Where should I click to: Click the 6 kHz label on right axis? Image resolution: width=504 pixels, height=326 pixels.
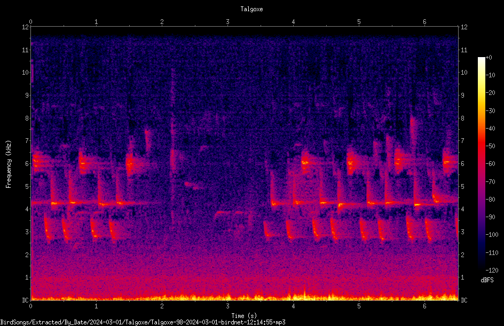[x=462, y=164]
